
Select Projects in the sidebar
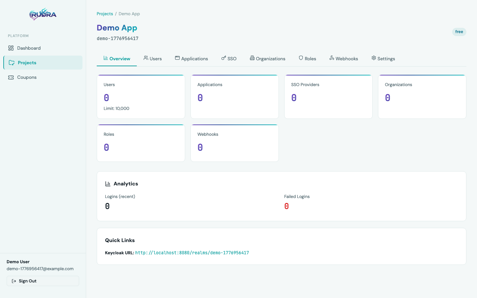[x=43, y=63]
